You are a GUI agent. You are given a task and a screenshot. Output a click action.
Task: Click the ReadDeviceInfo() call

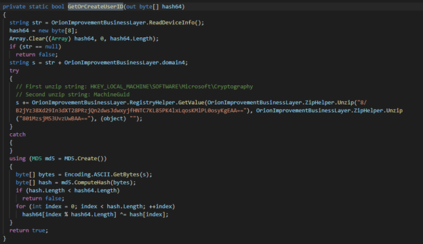pos(175,22)
